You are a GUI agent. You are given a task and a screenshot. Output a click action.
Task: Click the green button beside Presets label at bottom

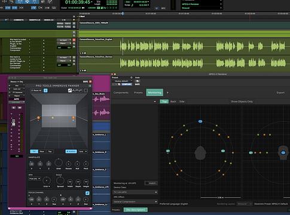(x=136, y=210)
